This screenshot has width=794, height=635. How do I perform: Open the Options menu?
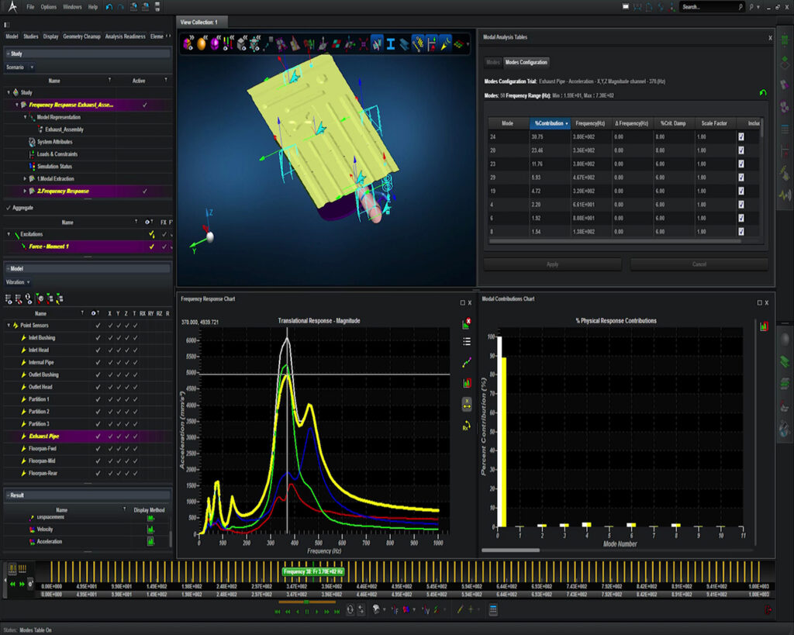click(x=49, y=7)
